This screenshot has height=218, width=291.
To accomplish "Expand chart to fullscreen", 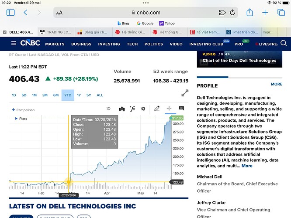I will (185, 93).
